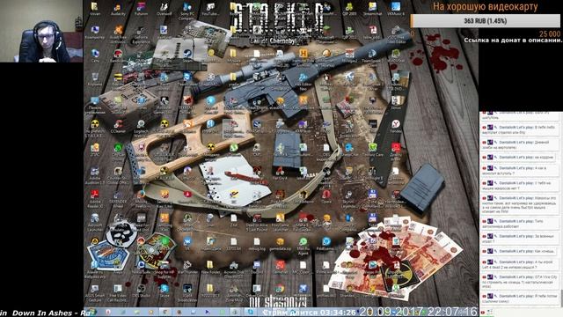The height and width of the screenshot is (317, 563).
Task: Launch TeamSpeak 3 Server
Action: pyautogui.click(x=372, y=81)
